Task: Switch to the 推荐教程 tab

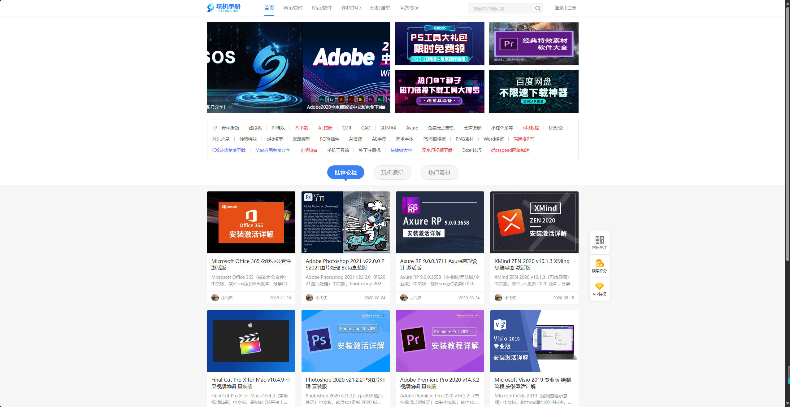Action: (x=345, y=172)
